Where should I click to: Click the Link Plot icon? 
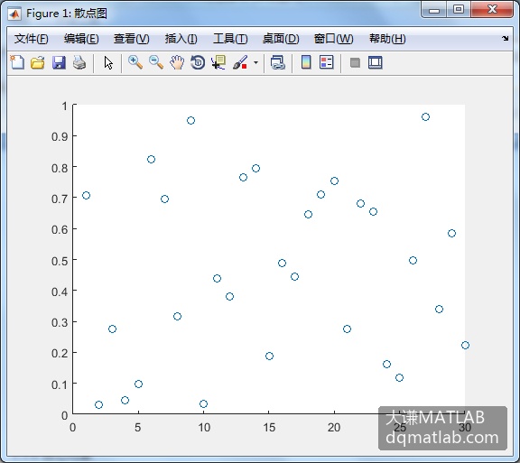point(278,62)
